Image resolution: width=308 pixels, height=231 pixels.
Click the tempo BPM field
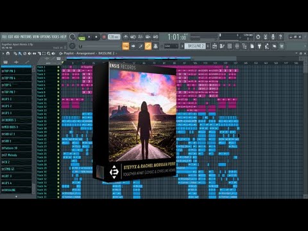[114, 37]
